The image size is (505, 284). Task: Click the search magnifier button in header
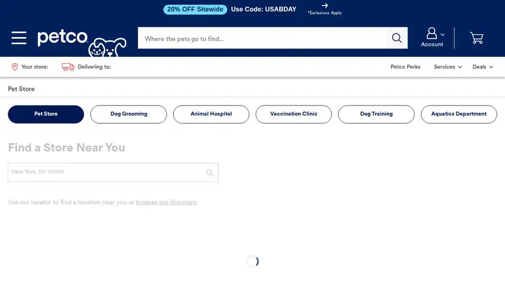tap(397, 38)
